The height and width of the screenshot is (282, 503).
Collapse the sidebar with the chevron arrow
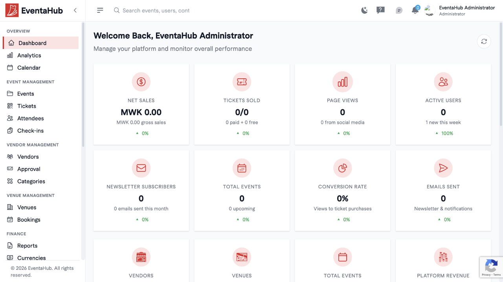(75, 11)
